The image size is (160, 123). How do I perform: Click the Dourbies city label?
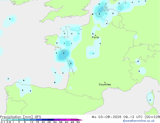coord(105,84)
